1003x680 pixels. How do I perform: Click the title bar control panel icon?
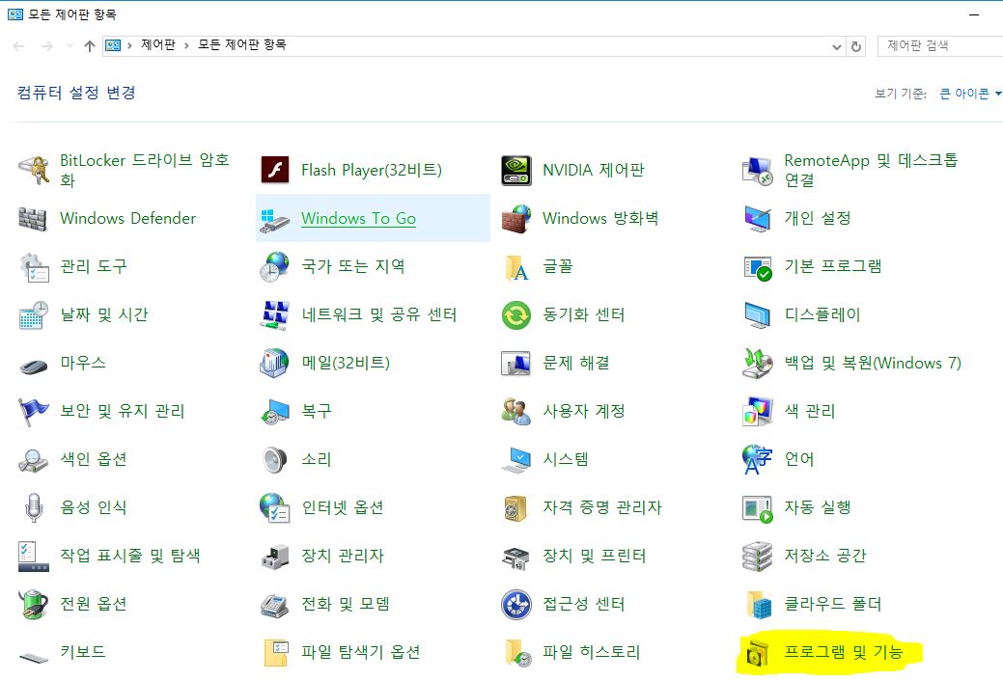coord(15,14)
